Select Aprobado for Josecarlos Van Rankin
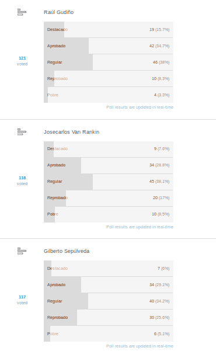 109,165
